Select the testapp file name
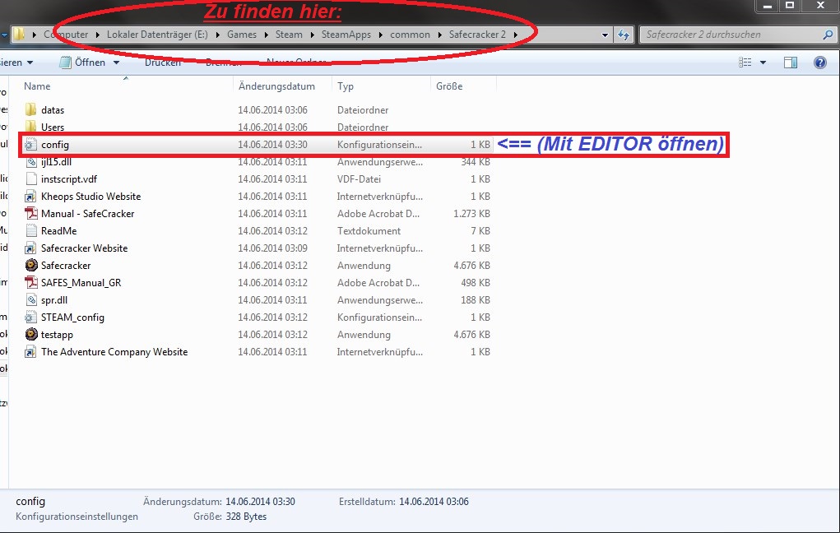840x533 pixels. pyautogui.click(x=57, y=335)
